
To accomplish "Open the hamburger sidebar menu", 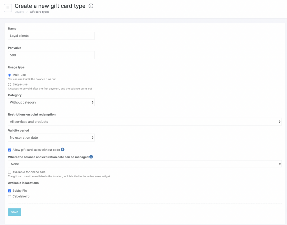I will coord(8,8).
